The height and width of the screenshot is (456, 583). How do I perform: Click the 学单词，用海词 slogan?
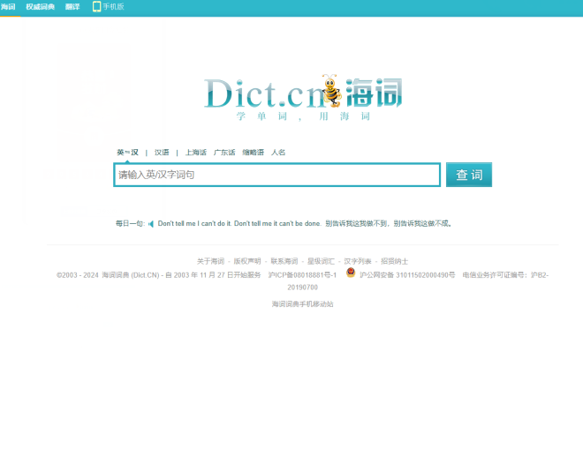coord(303,116)
